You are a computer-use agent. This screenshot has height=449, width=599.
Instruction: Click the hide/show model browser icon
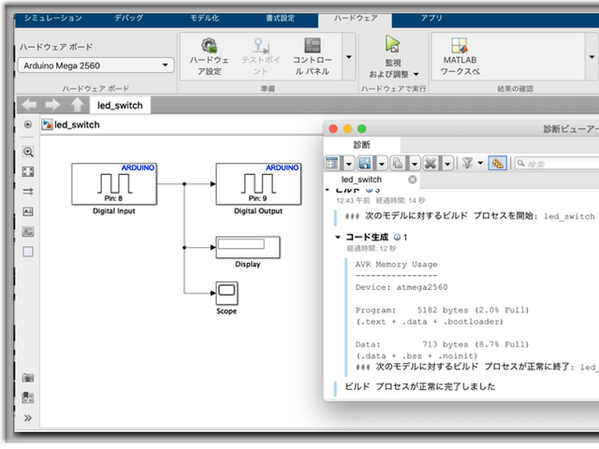(x=28, y=124)
